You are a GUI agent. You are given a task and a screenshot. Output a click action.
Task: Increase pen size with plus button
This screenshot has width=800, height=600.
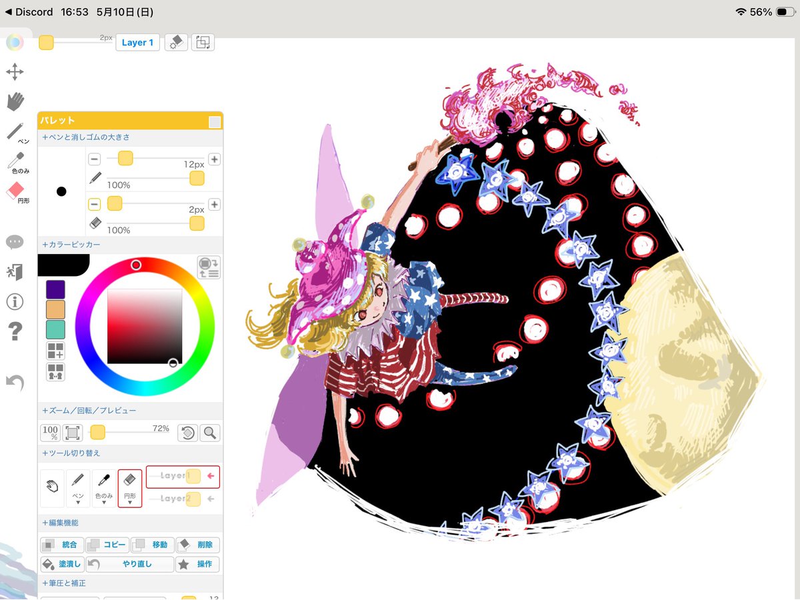pyautogui.click(x=214, y=159)
